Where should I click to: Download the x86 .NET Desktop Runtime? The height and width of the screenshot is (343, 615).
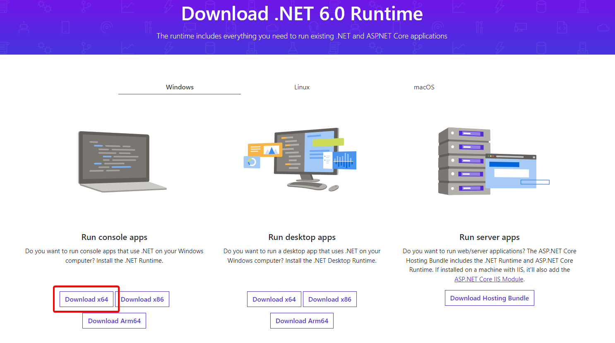click(x=329, y=299)
